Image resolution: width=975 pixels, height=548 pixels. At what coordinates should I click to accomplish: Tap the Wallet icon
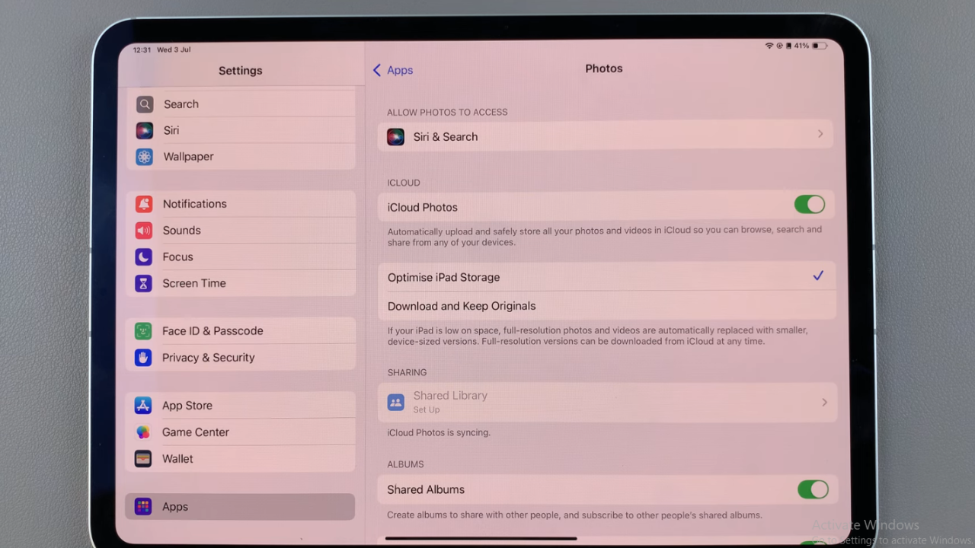[x=143, y=459]
